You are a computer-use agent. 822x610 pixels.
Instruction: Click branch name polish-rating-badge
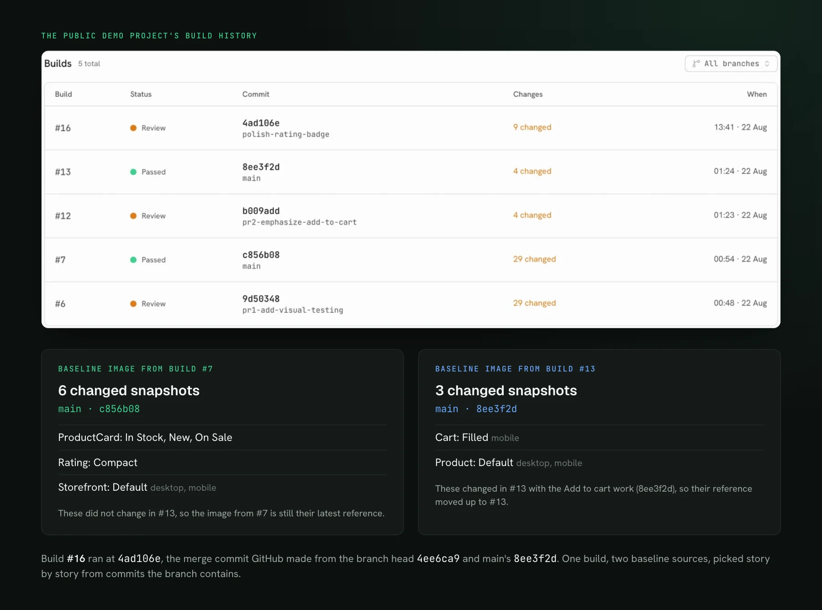pyautogui.click(x=286, y=134)
